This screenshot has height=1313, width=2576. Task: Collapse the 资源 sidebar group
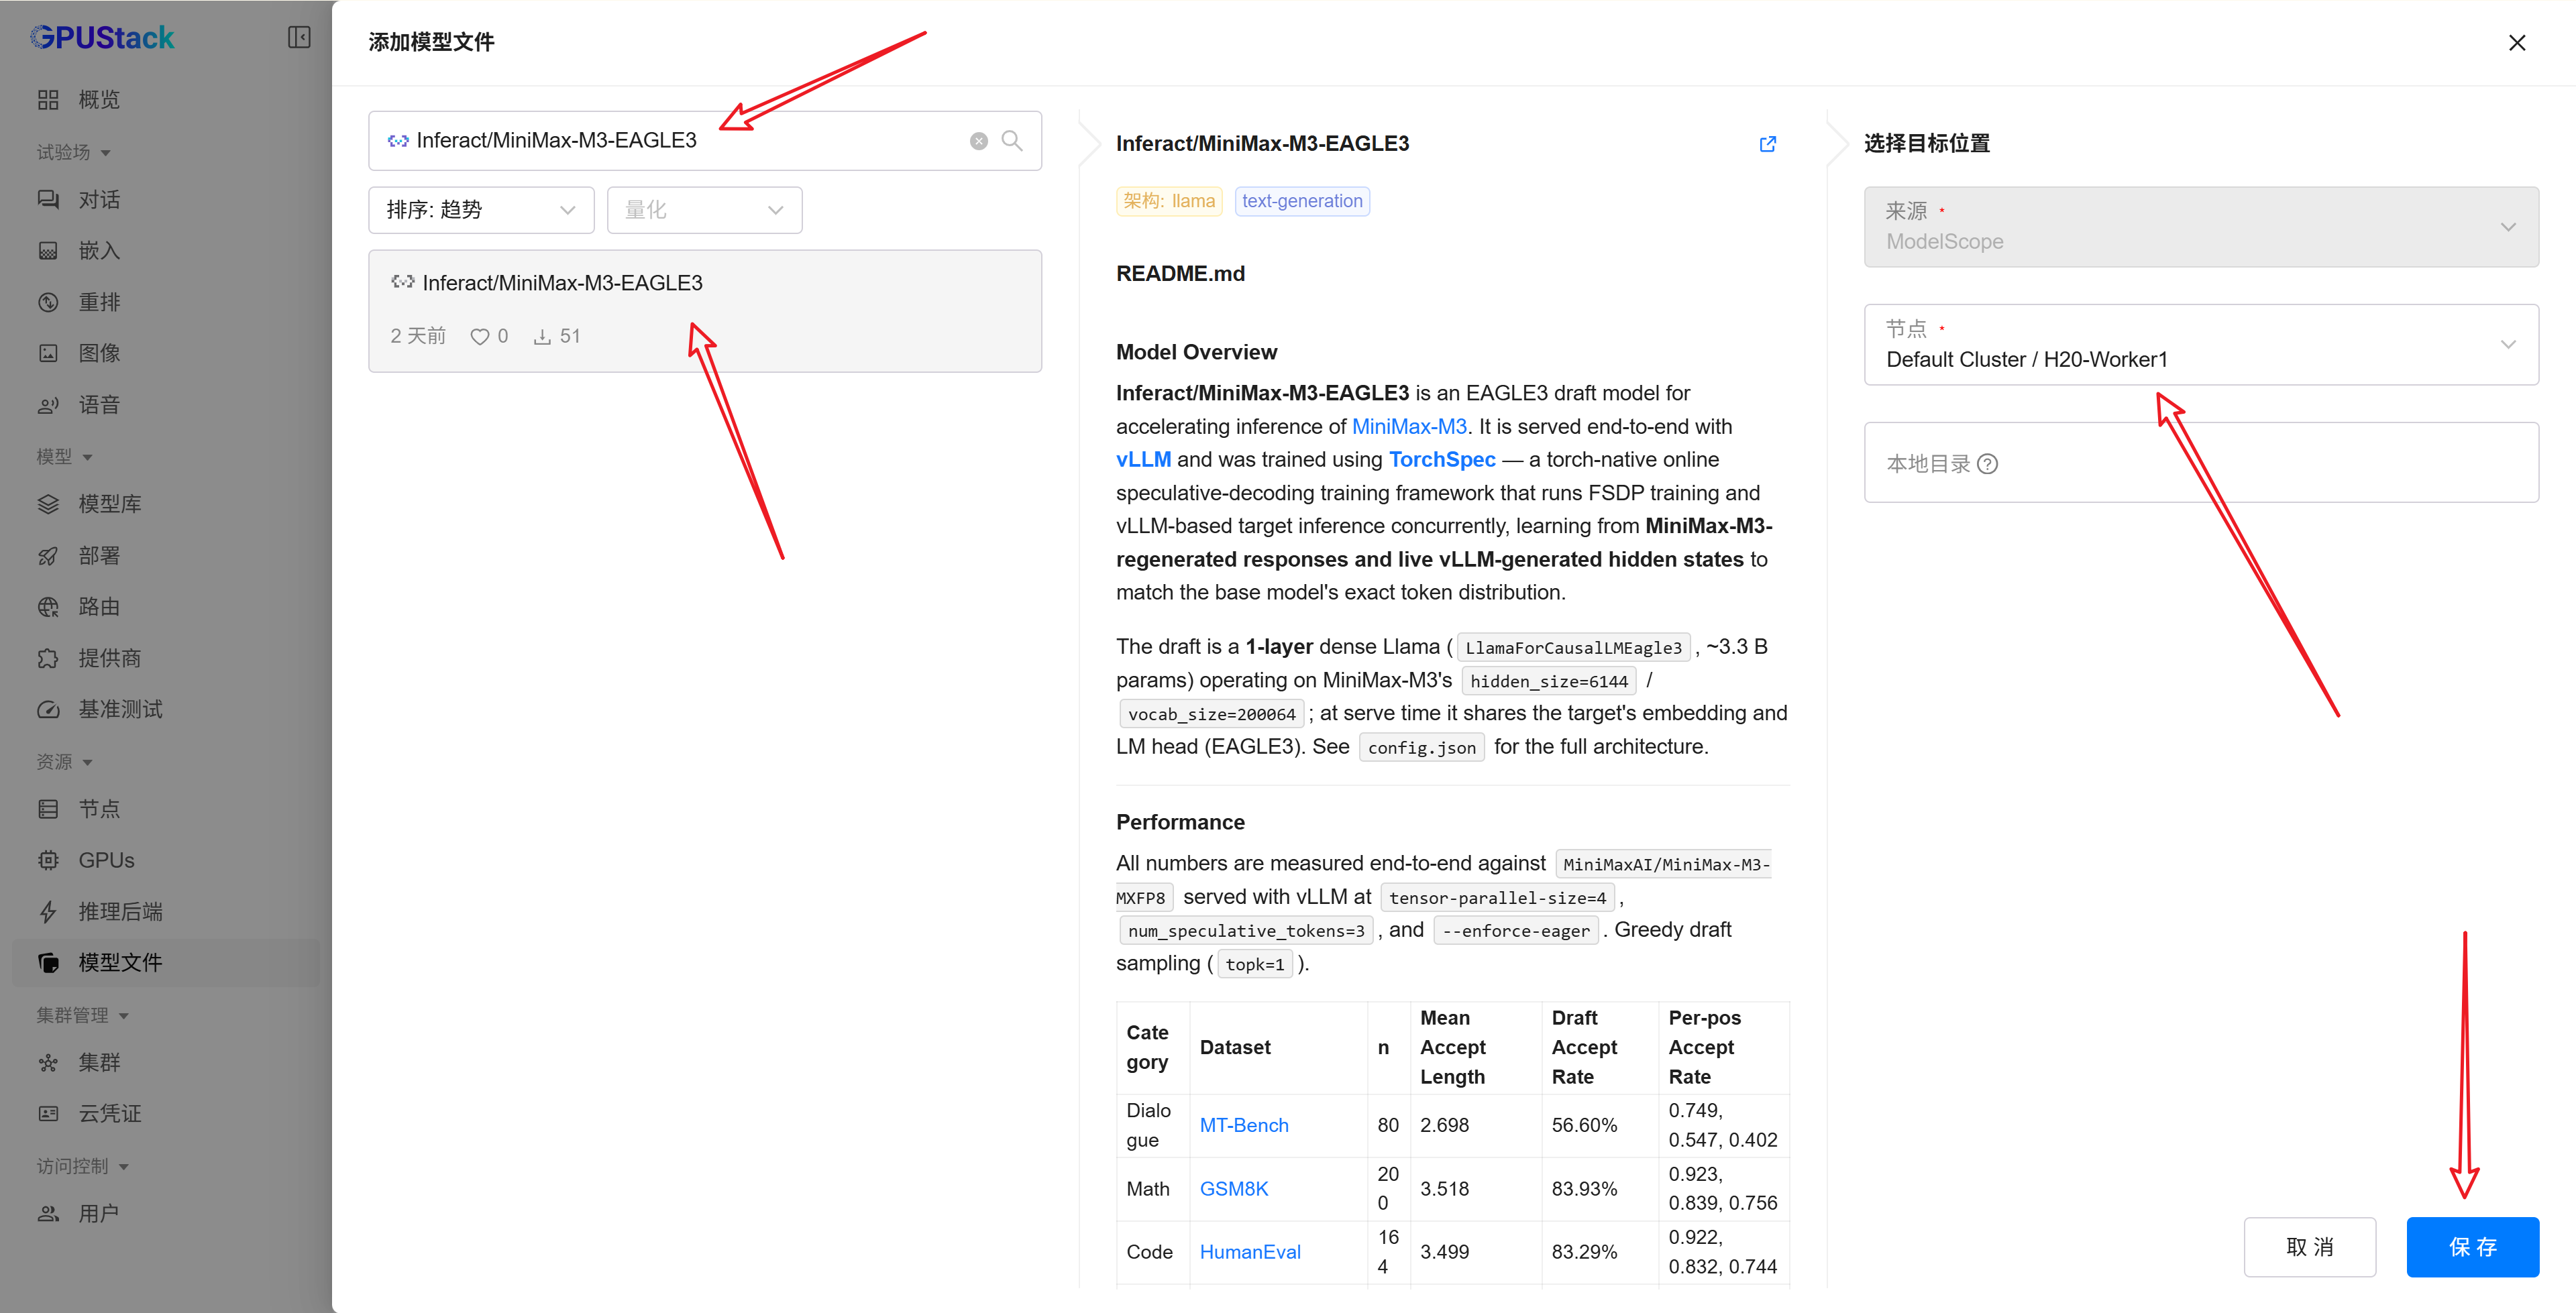click(65, 762)
